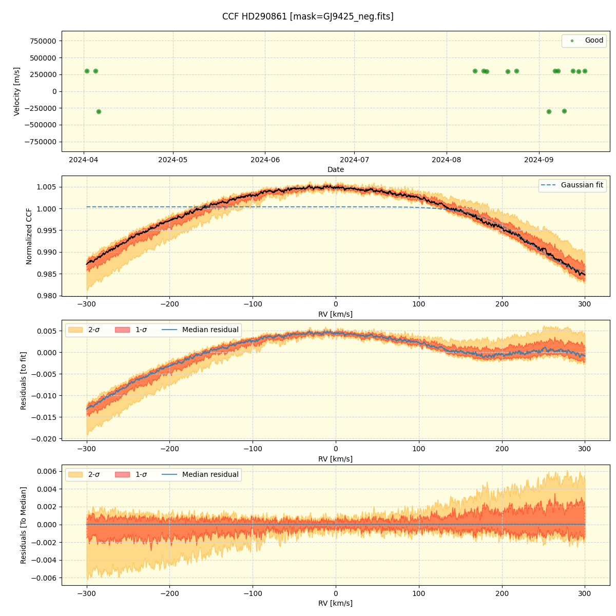Click the '2024-06' date tick label
Screen dimensions: 616x616
(x=265, y=160)
